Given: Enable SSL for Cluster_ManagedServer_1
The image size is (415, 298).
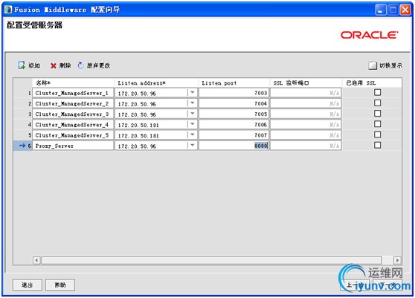Looking at the screenshot, I should [x=377, y=92].
